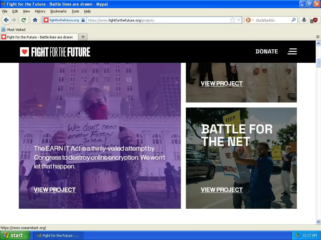This screenshot has height=240, width=321.
Task: Open the Downloads arrow button
Action: 304,20
